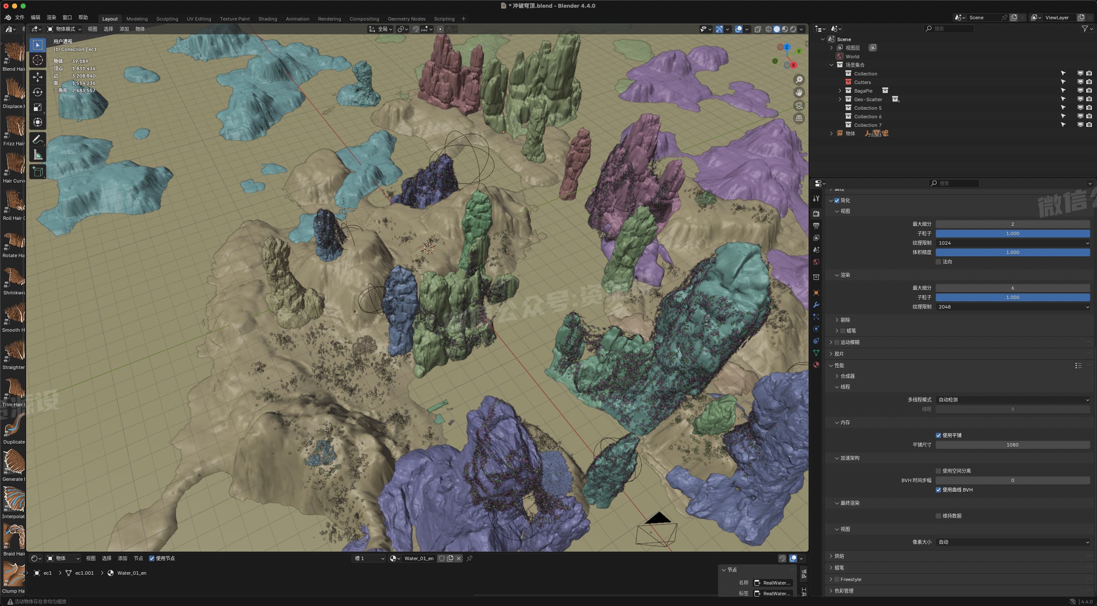Image resolution: width=1097 pixels, height=606 pixels.
Task: Click the 平铺尺寸 1080 value field
Action: pyautogui.click(x=1013, y=445)
